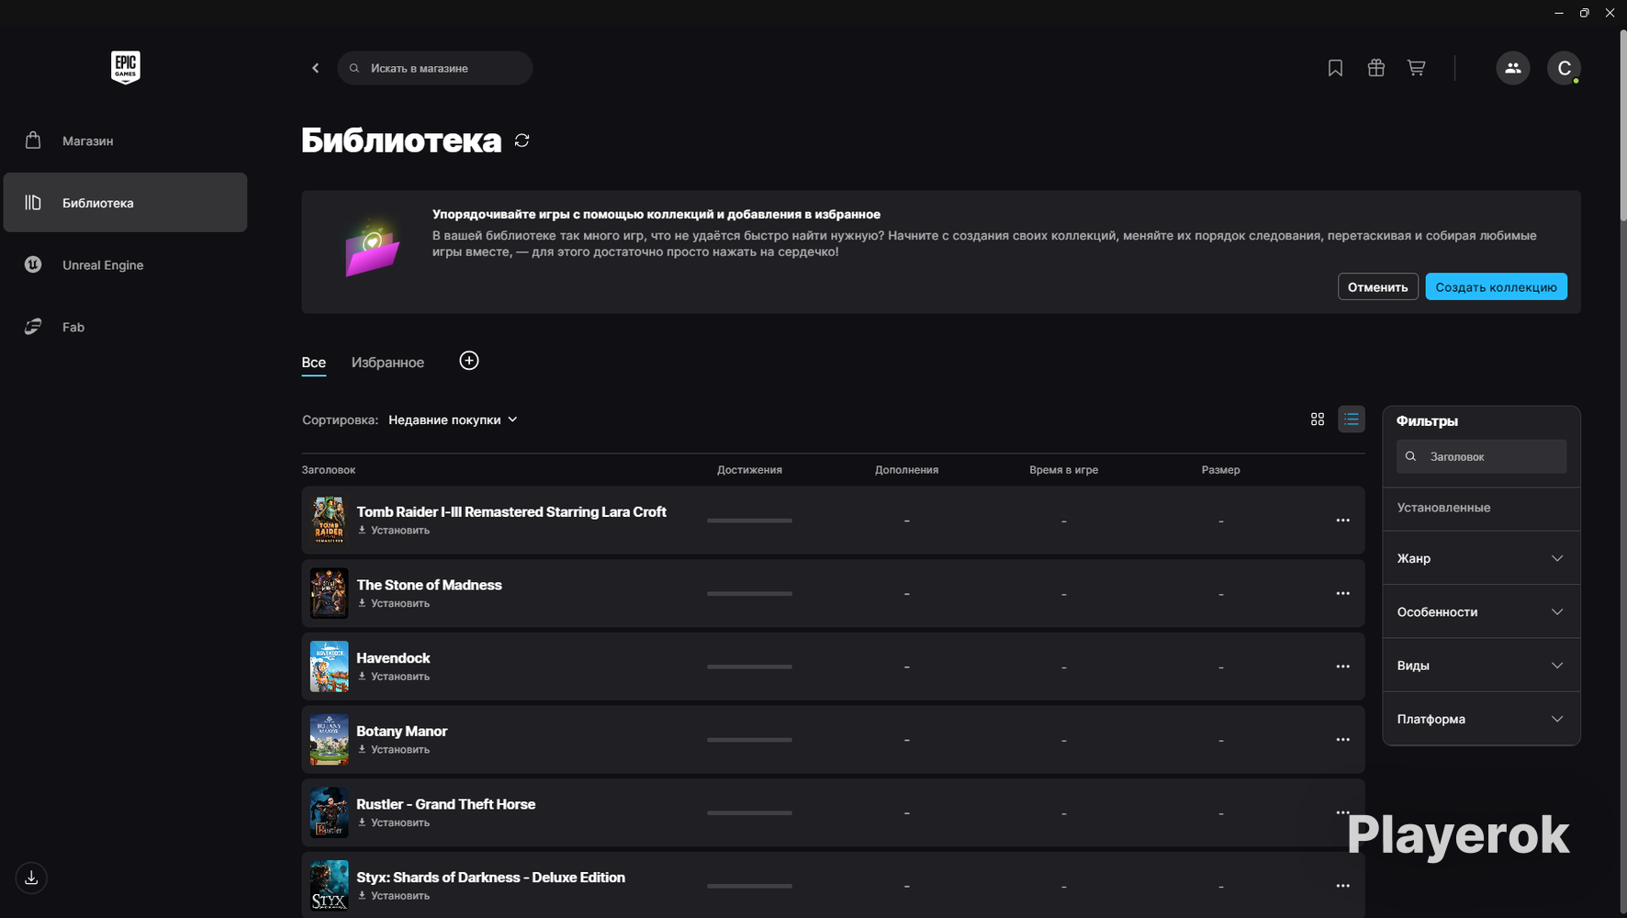Open Botany Manor cover thumbnail

(329, 740)
